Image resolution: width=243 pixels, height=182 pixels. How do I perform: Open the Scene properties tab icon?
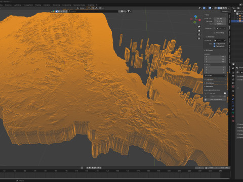click(233, 83)
